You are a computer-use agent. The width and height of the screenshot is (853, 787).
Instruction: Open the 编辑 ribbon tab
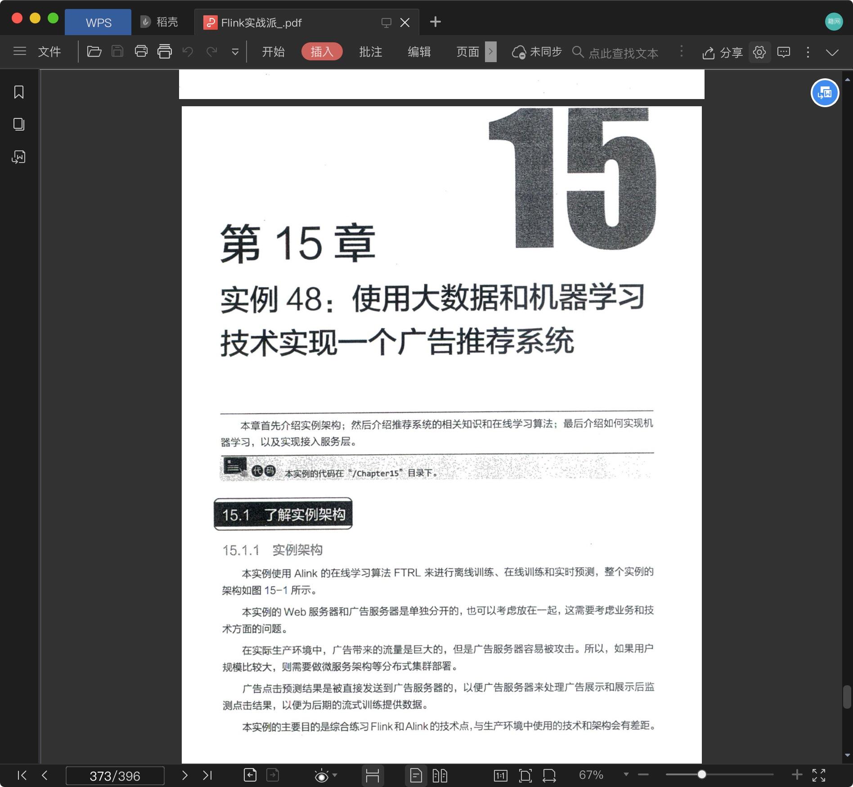coord(419,52)
